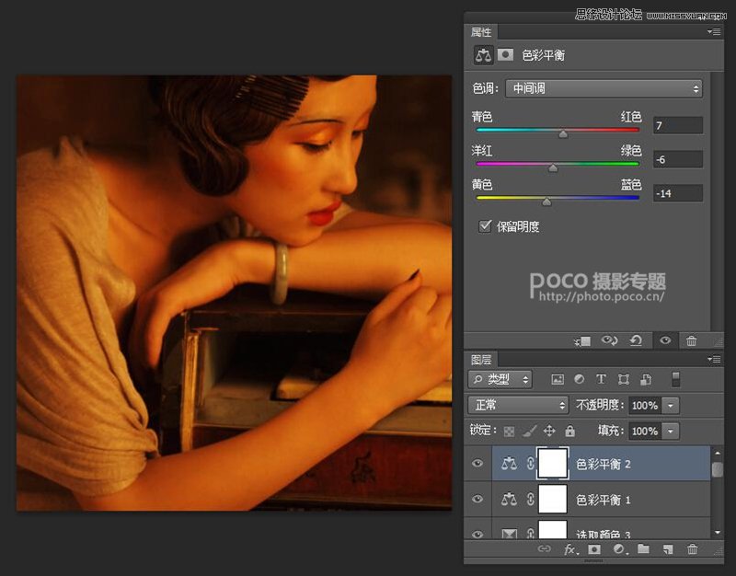736x576 pixels.
Task: Select the 色彩平衡 1 layer name
Action: point(604,500)
